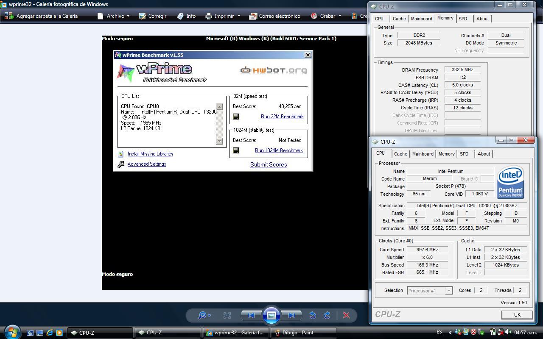543x339 pixels.
Task: Rotate the photo counterclockwise
Action: (x=313, y=315)
